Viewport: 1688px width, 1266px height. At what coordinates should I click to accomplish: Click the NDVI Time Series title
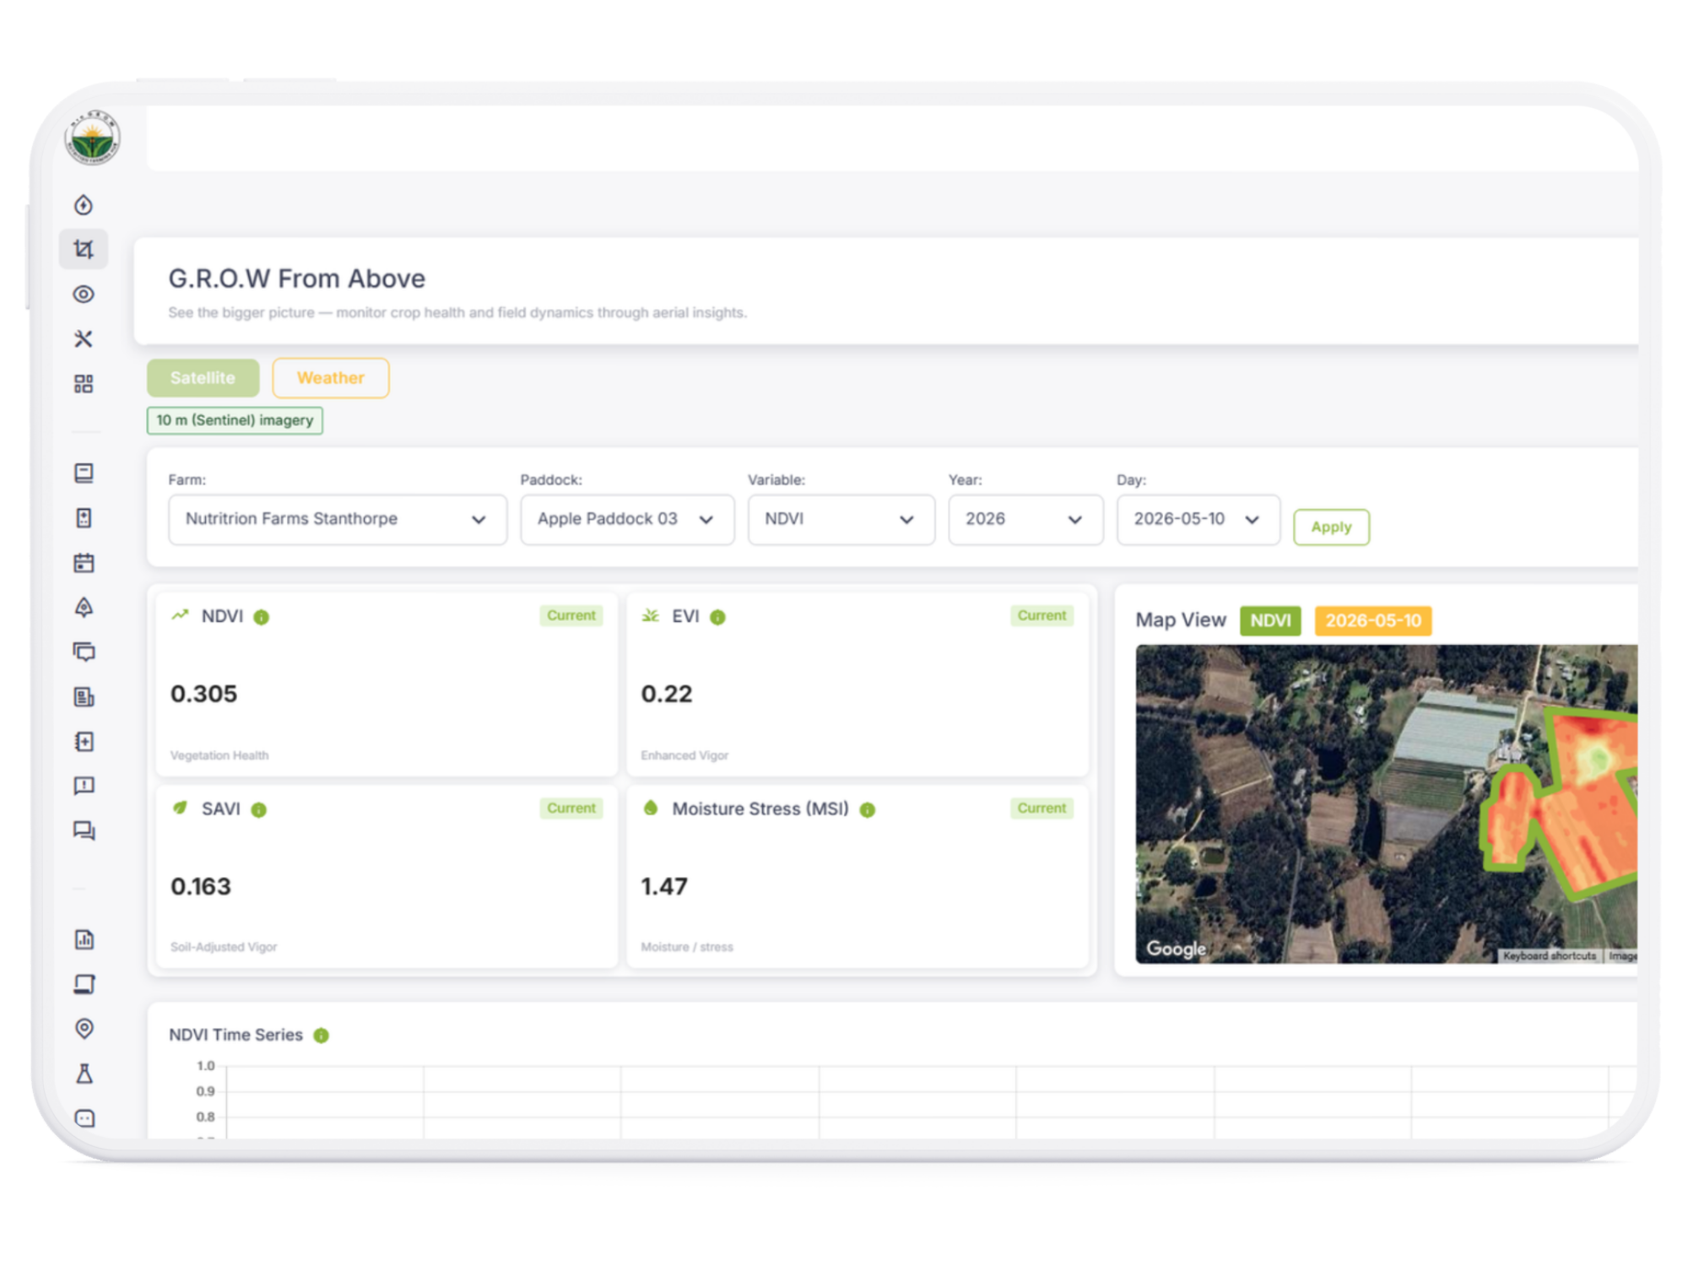point(235,1035)
